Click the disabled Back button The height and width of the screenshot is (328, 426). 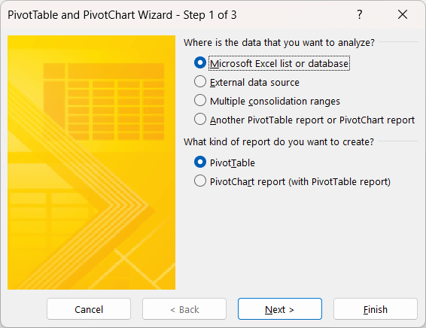[x=184, y=309]
